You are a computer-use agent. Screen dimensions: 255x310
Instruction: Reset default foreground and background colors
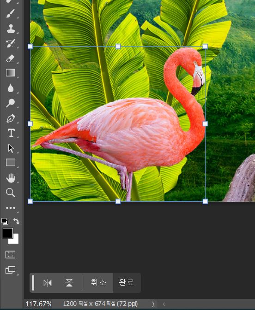click(5, 221)
